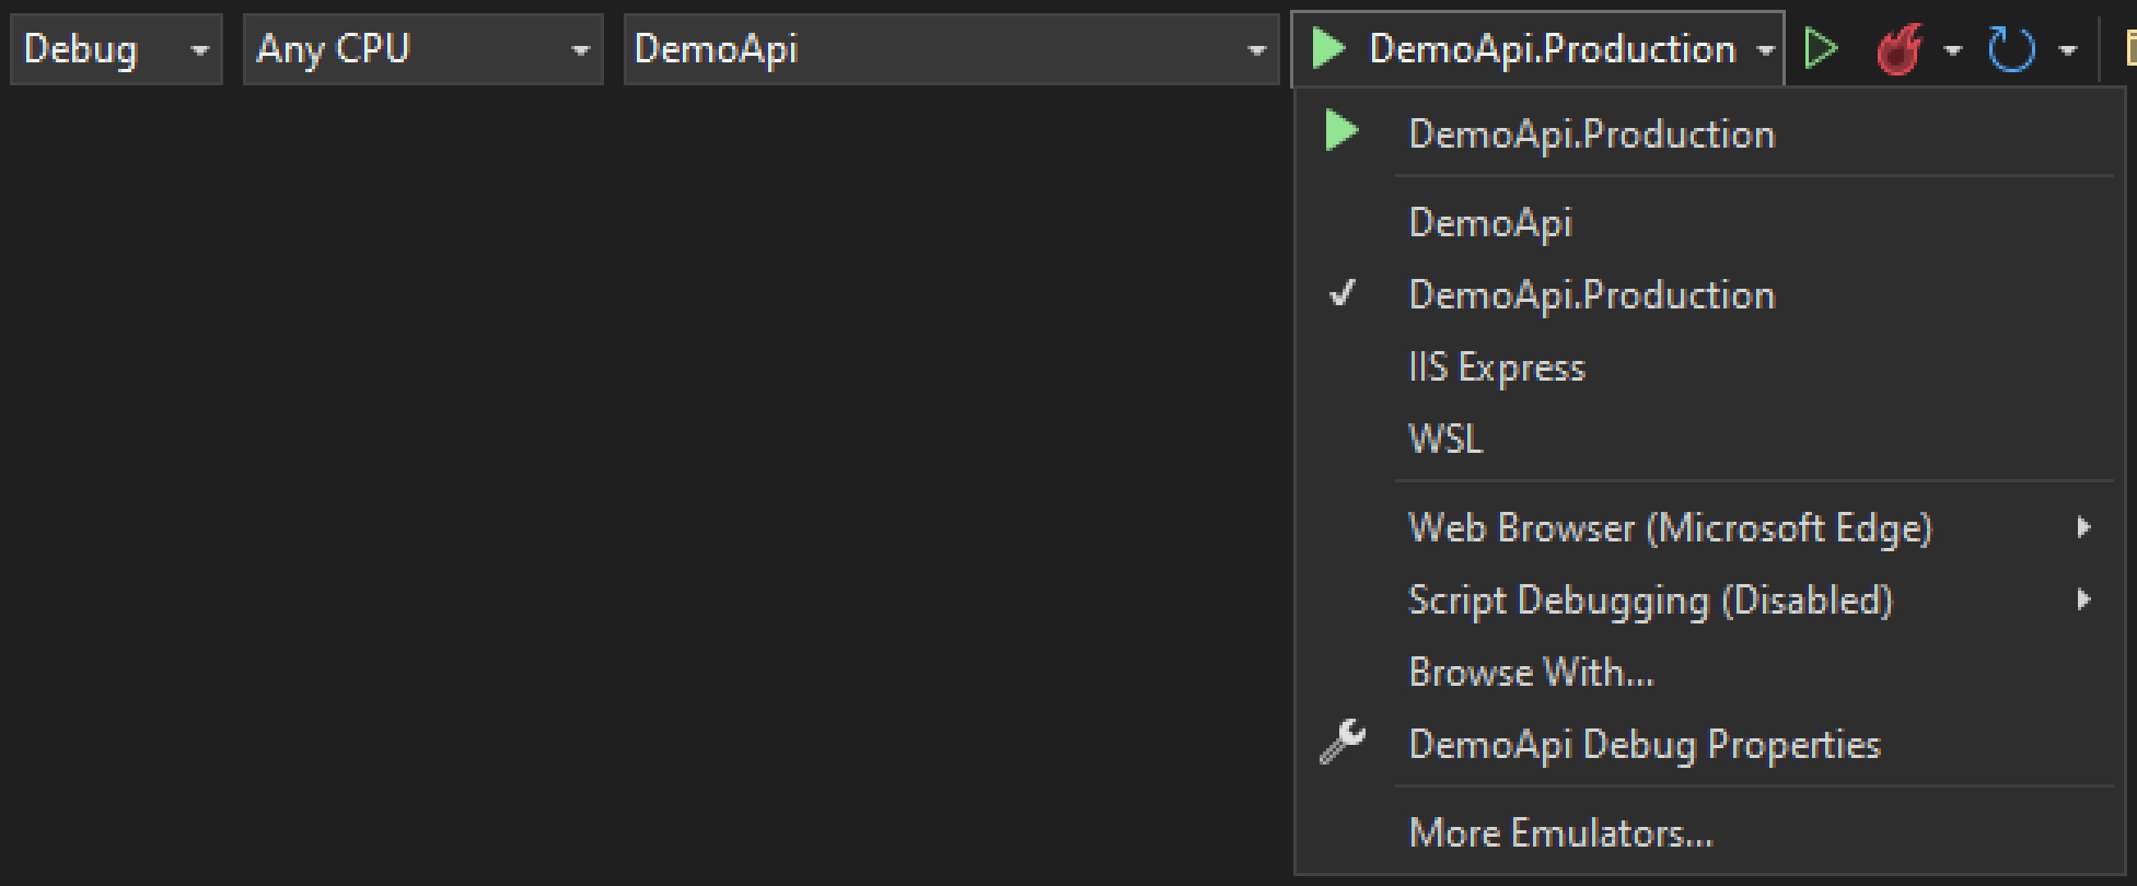This screenshot has height=886, width=2137.
Task: Select checked DemoApi.Production profile entry
Action: (1709, 295)
